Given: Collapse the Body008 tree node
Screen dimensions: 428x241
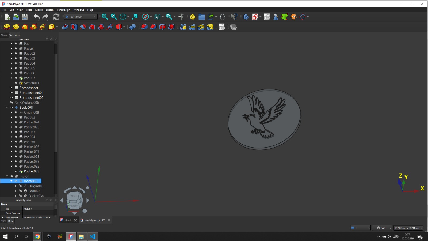Looking at the screenshot, I should coord(7,107).
